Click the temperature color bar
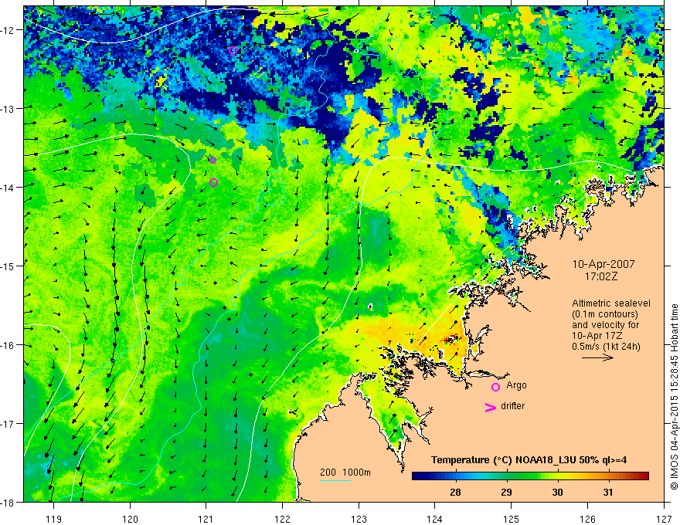Viewport: 680px width, 525px height. click(530, 476)
